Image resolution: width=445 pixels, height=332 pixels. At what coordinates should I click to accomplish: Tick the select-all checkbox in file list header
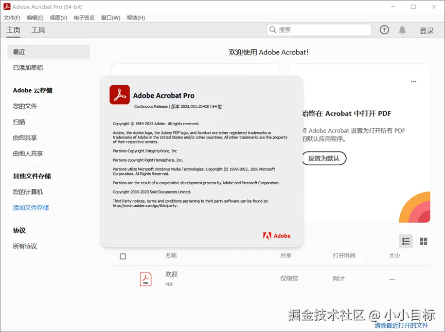click(x=123, y=256)
